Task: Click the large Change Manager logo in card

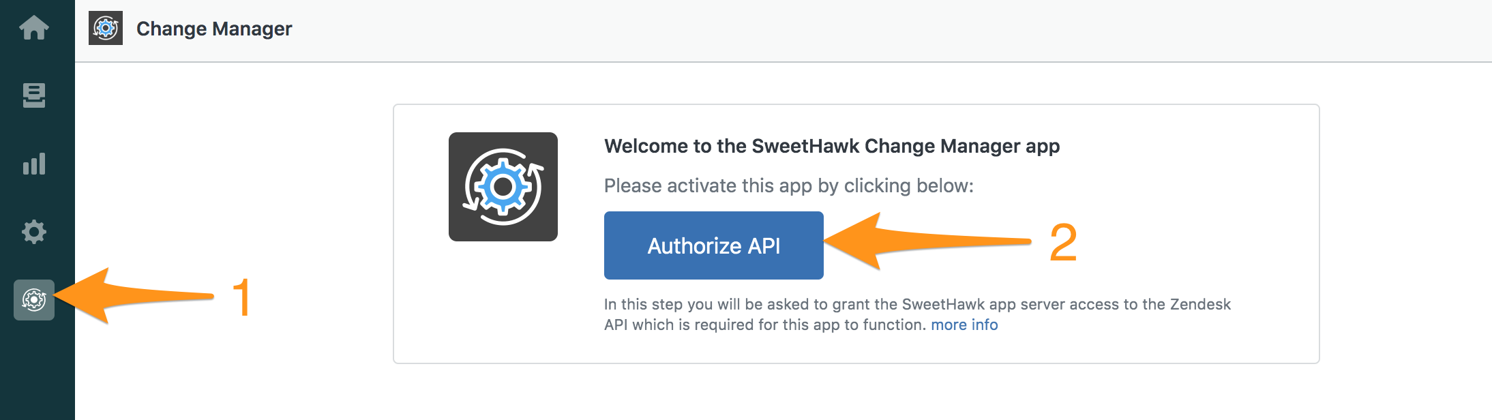Action: tap(503, 187)
